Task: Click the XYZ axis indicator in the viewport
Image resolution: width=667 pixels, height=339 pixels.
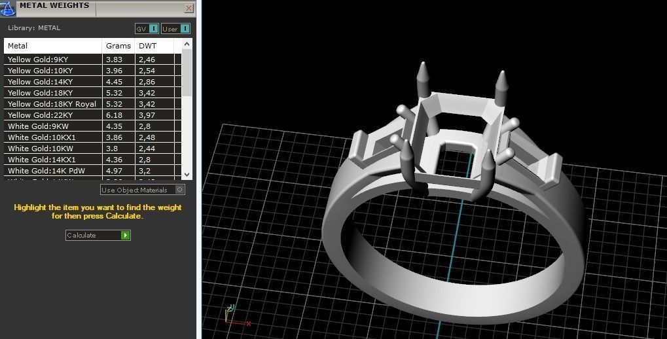Action: (236, 316)
